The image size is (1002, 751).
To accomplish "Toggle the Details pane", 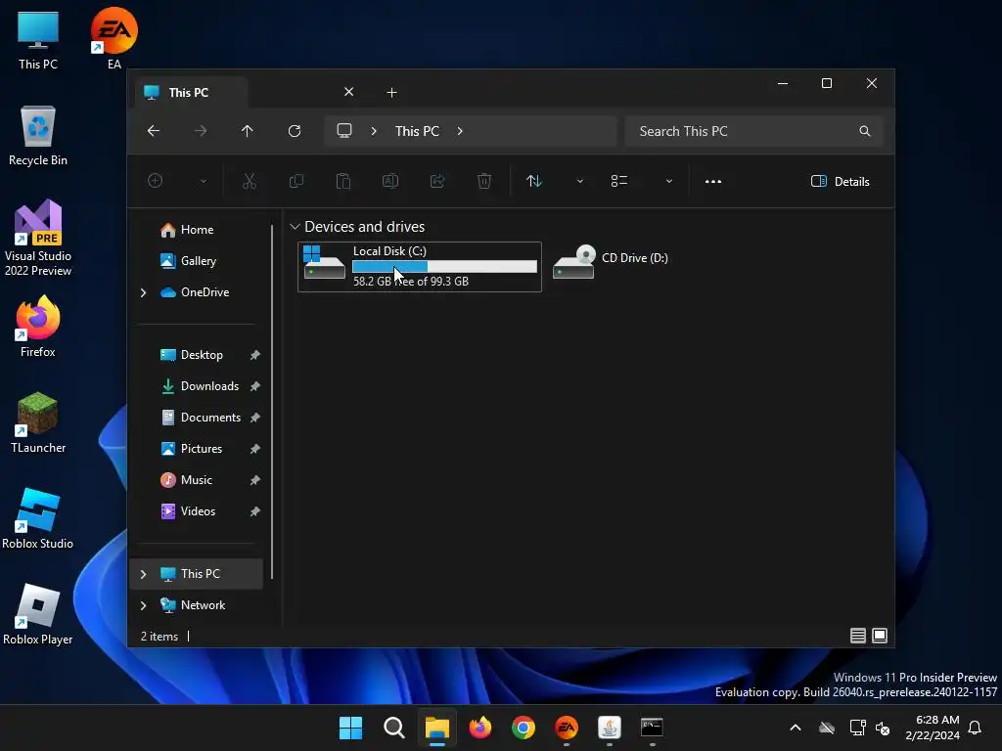I will coord(840,181).
